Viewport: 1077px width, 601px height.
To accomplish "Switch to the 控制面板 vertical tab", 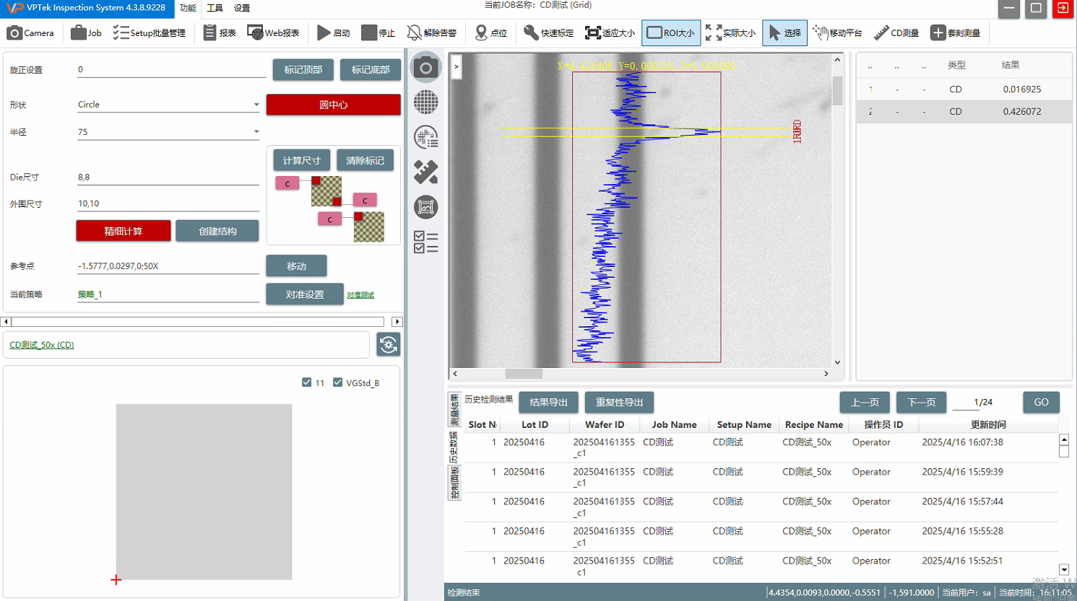I will click(x=454, y=483).
